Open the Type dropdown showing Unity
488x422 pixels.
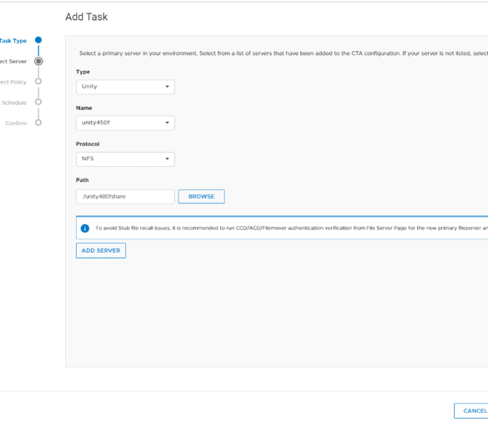[x=125, y=87]
